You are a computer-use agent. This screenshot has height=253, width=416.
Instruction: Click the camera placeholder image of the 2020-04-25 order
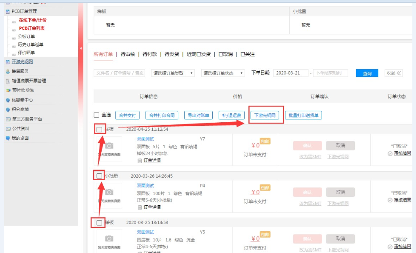[109, 146]
